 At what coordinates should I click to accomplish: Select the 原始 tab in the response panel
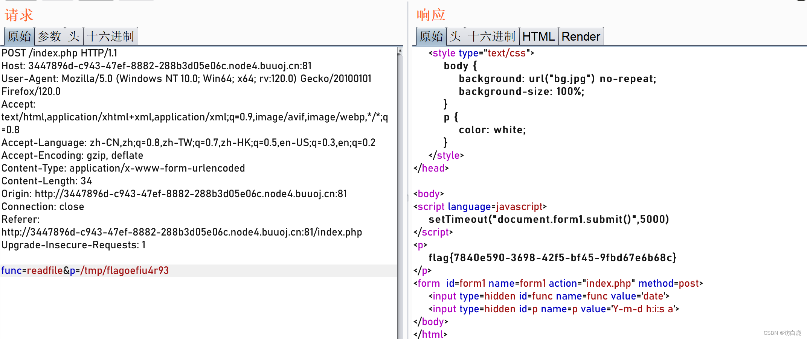[x=430, y=36]
